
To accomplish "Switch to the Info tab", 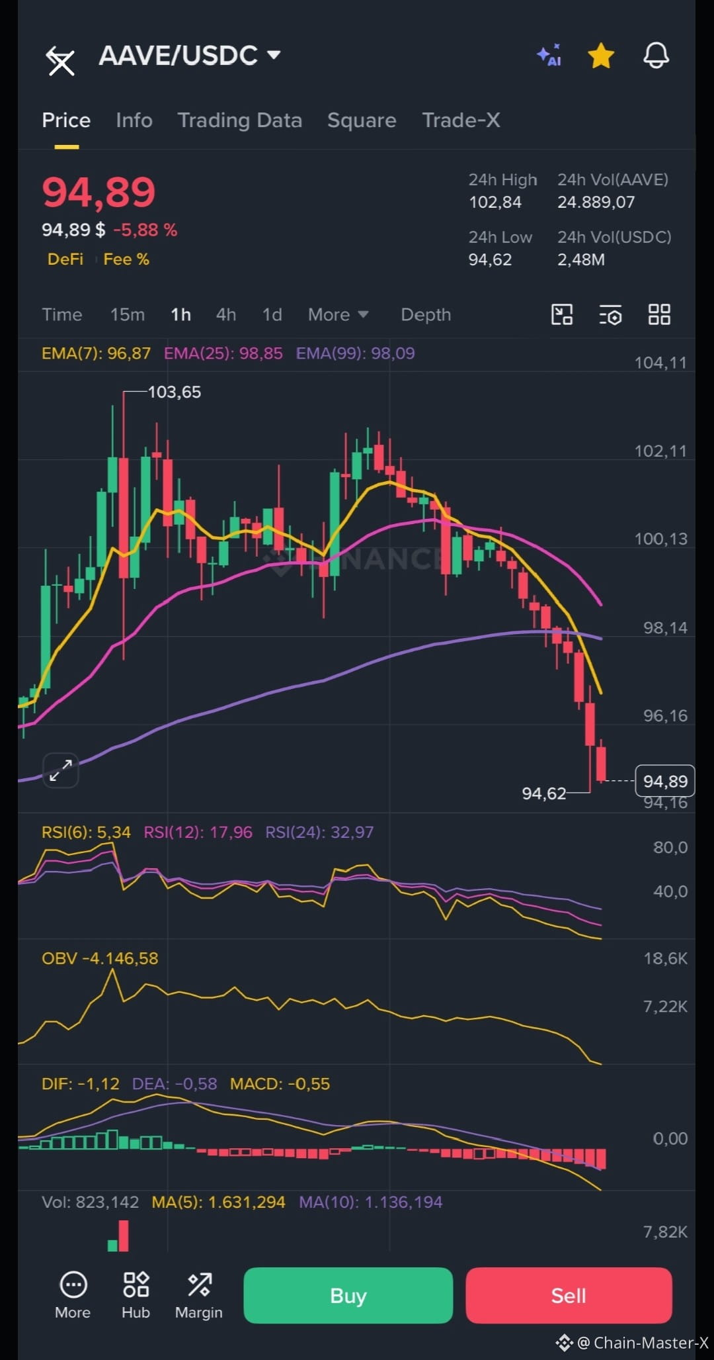I will pos(134,120).
